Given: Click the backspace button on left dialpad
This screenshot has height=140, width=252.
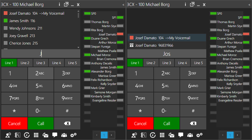Looking at the screenshot, I should click(x=67, y=124).
